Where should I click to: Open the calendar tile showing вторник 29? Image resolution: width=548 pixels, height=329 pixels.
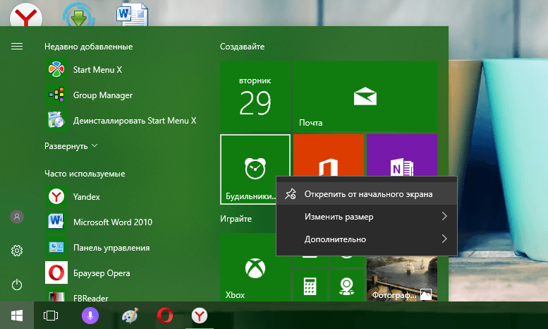pos(255,95)
